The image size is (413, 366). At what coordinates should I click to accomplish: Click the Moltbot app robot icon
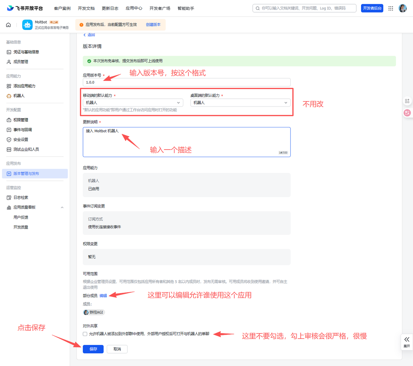pos(27,25)
